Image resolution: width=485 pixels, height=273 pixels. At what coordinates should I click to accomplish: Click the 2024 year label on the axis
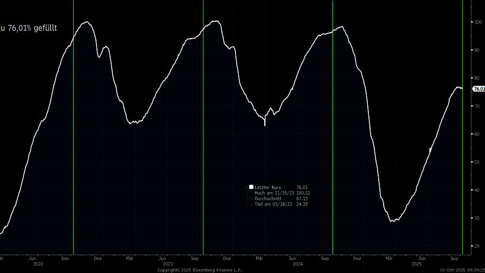(298, 264)
